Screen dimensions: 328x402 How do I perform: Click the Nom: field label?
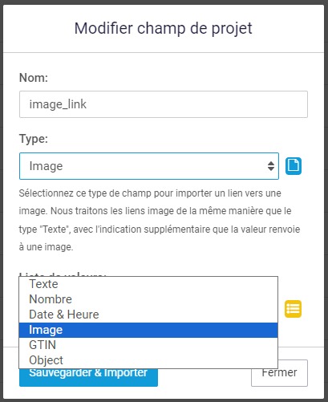(x=34, y=78)
